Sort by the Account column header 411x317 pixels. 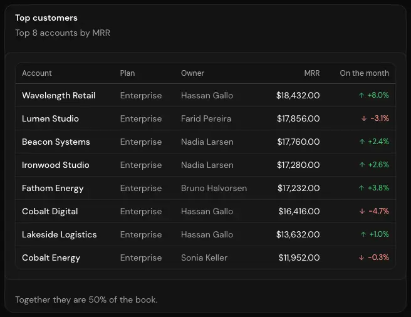pos(37,73)
